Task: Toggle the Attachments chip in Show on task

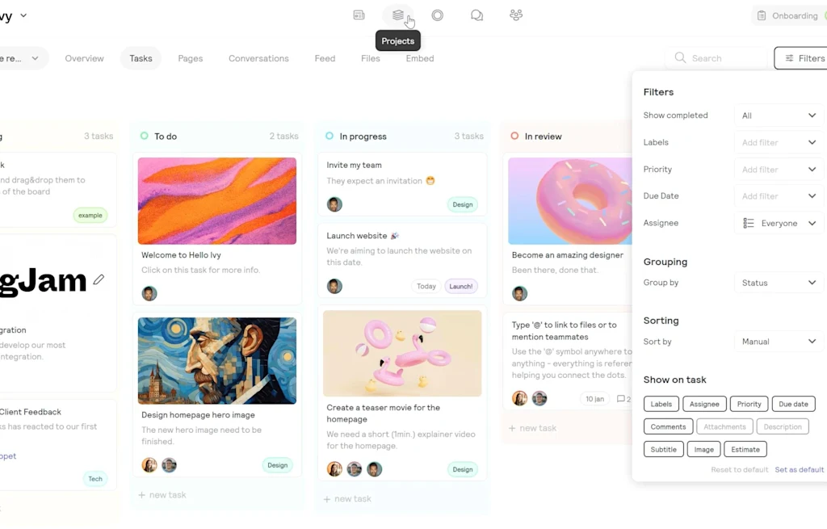Action: [724, 426]
